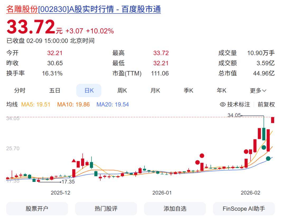
Task: Open the 前复权 adjustment selector
Action: [x=266, y=104]
